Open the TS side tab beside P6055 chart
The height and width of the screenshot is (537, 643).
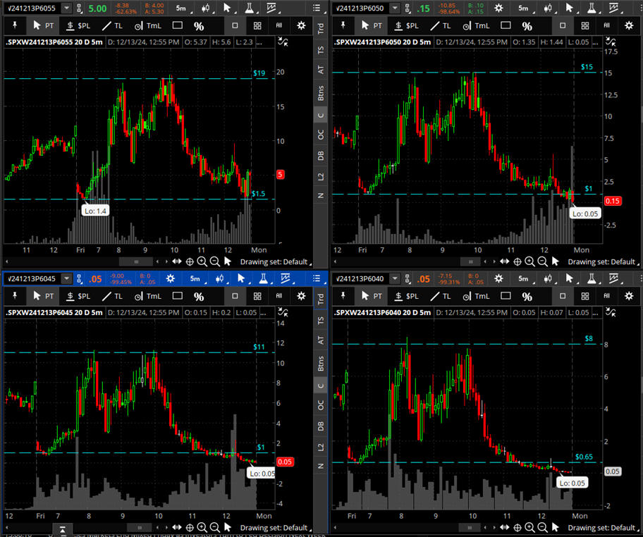(321, 50)
